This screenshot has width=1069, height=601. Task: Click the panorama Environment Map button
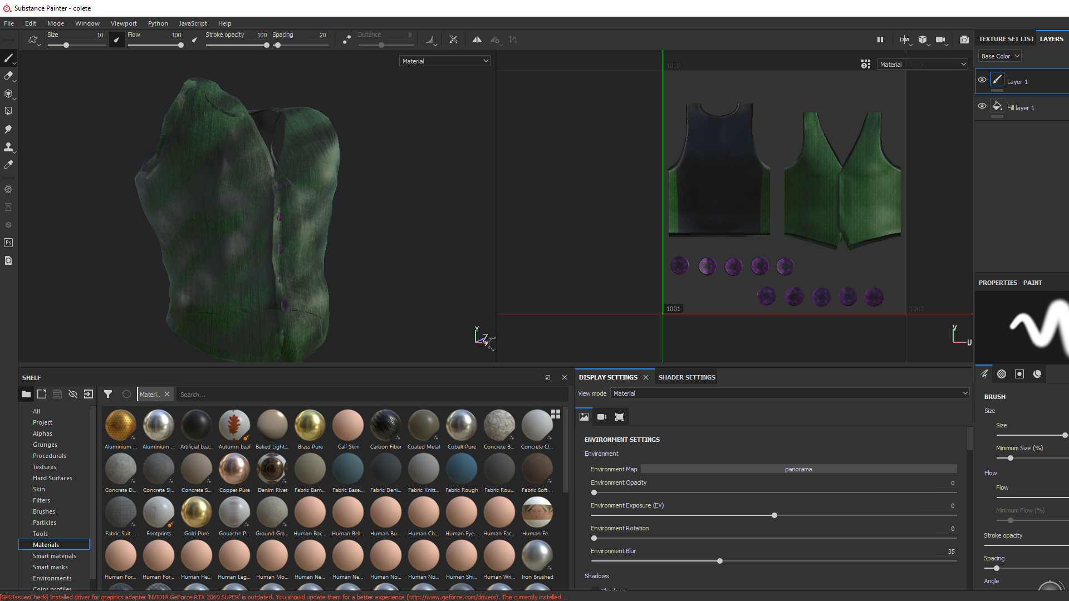click(x=798, y=469)
